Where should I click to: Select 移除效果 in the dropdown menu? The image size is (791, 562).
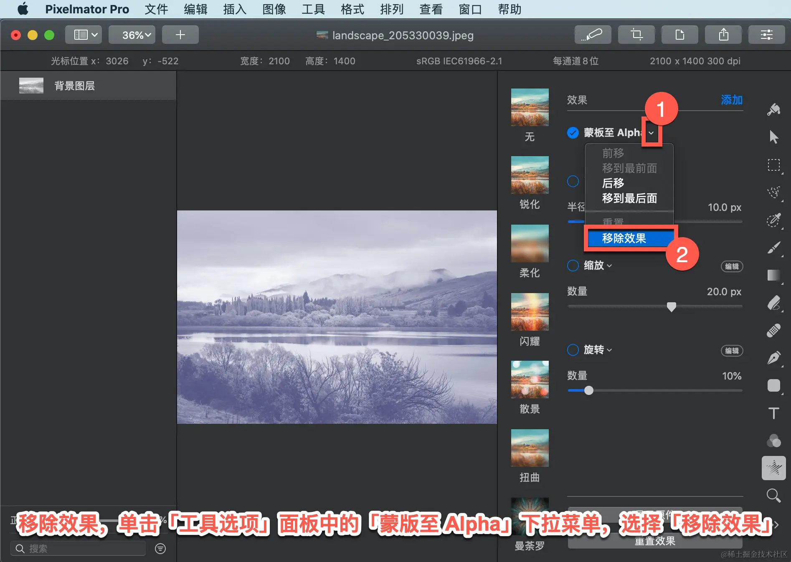pos(629,238)
